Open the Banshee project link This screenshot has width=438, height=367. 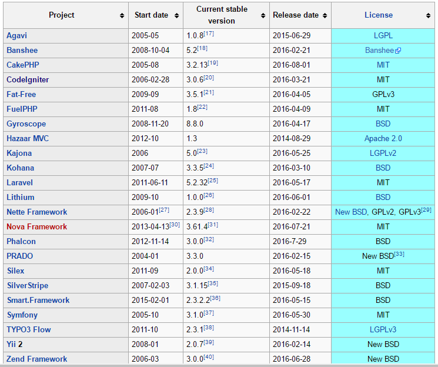(22, 51)
